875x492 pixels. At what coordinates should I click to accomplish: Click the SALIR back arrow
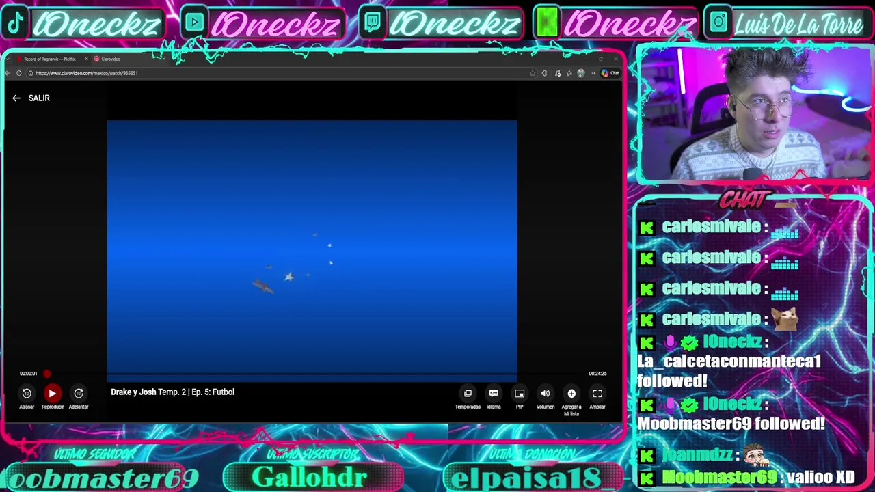click(16, 98)
